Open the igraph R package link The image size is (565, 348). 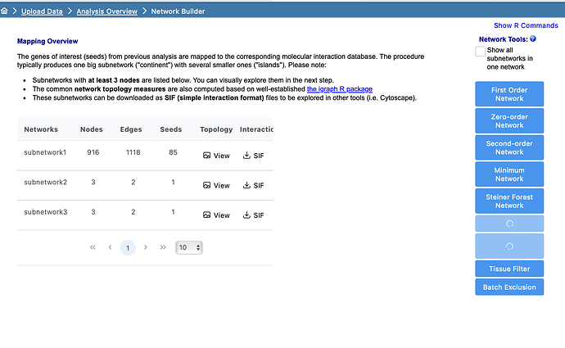[340, 88]
